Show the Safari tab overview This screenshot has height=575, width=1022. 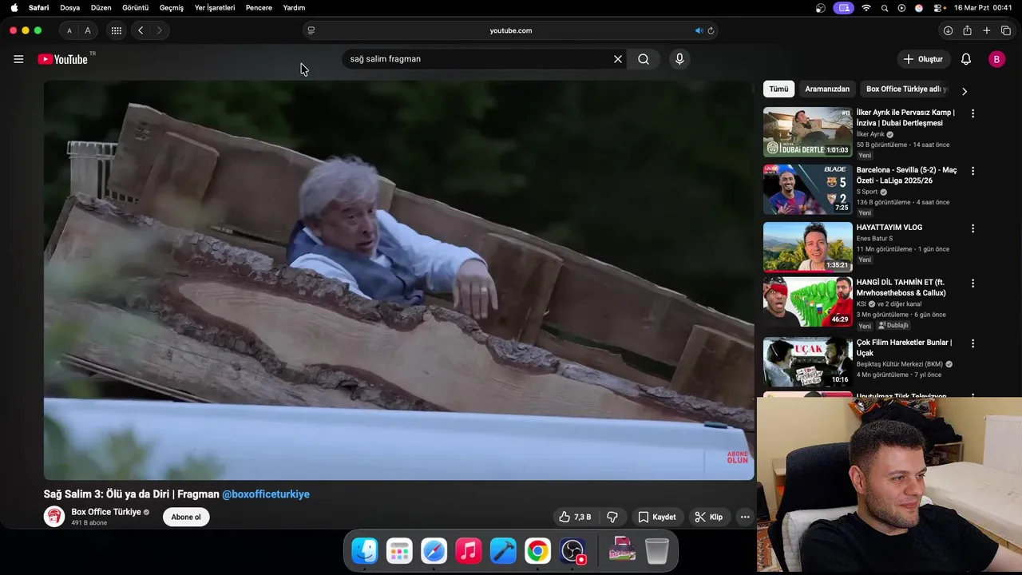(1006, 30)
